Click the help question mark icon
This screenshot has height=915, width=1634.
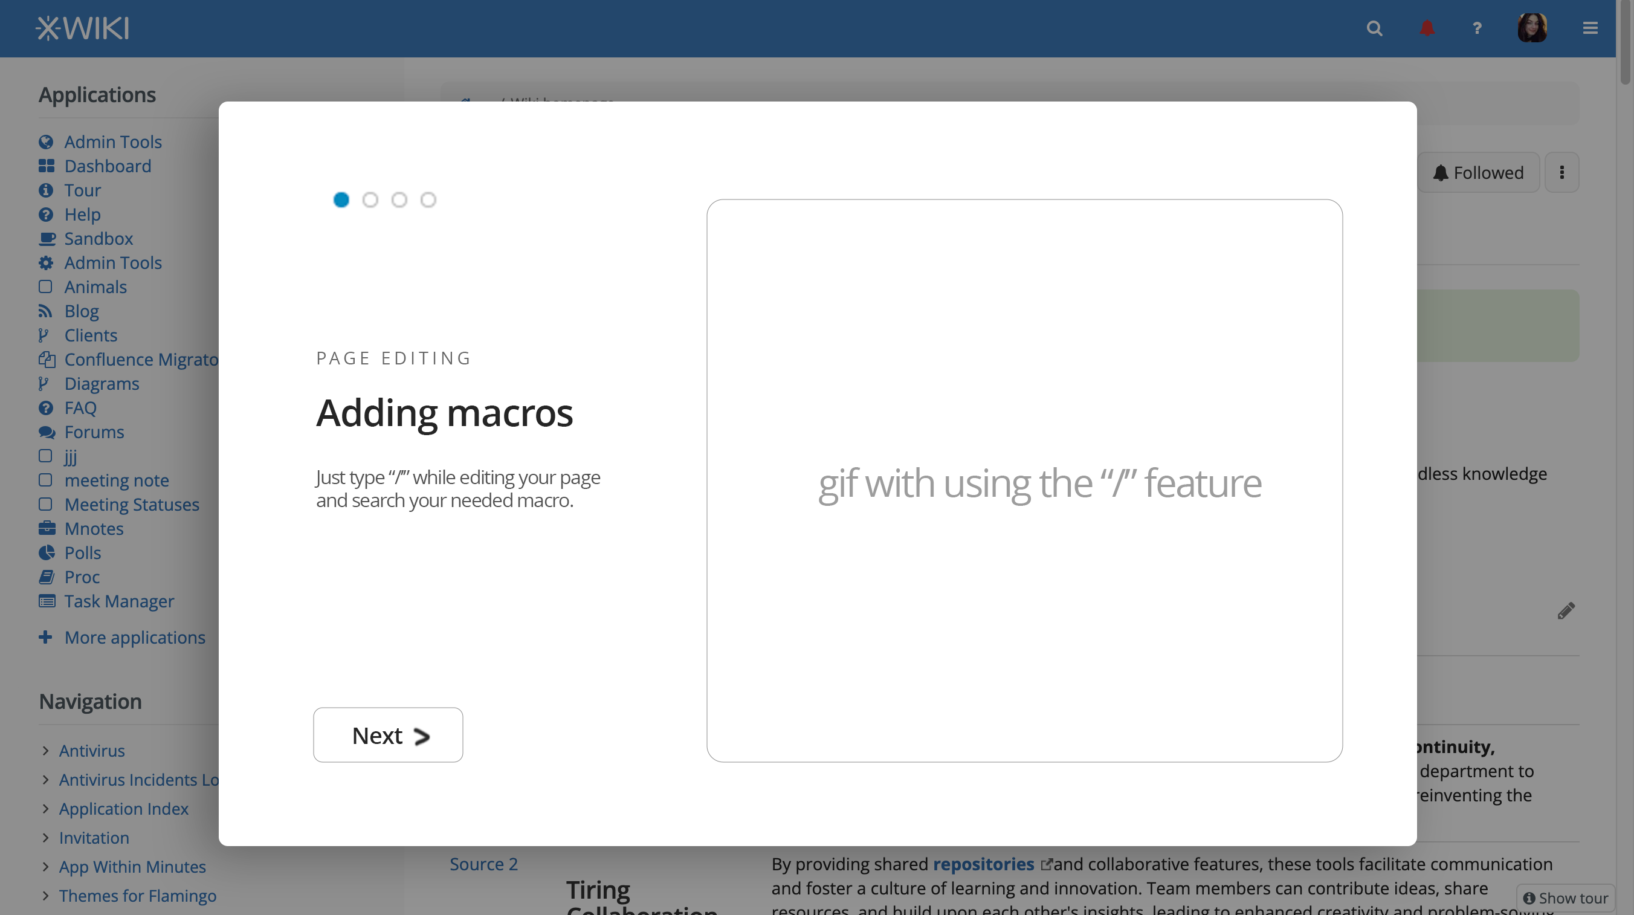click(1477, 28)
